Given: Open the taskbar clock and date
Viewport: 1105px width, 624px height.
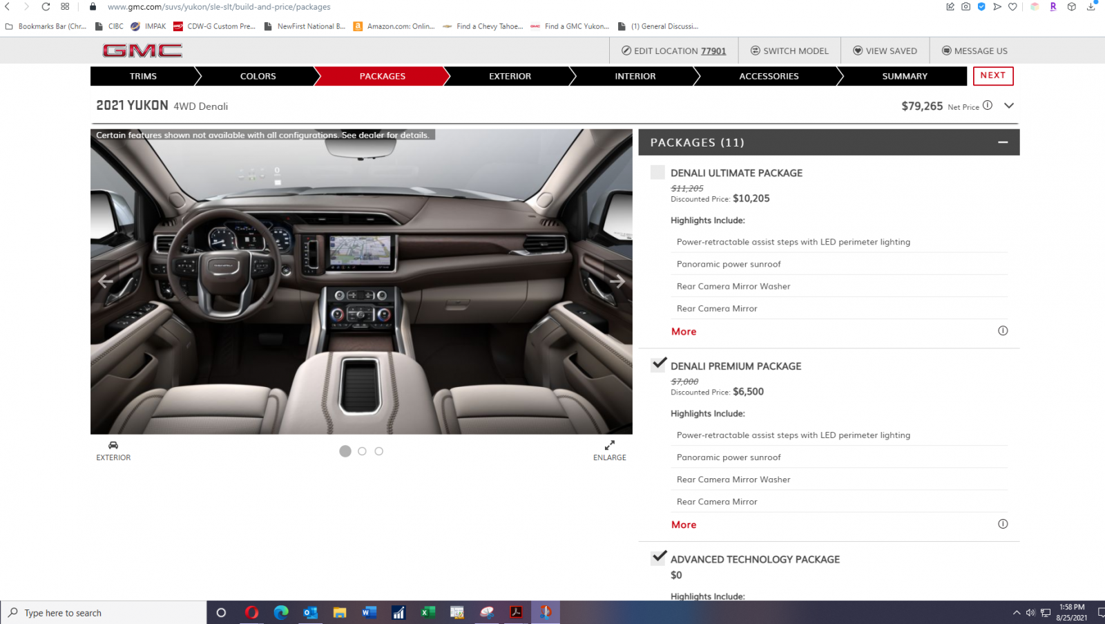Looking at the screenshot, I should pyautogui.click(x=1072, y=612).
